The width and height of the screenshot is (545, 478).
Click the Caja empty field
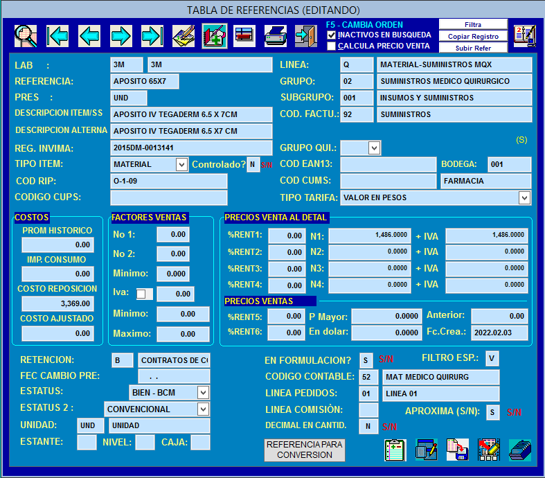[201, 443]
